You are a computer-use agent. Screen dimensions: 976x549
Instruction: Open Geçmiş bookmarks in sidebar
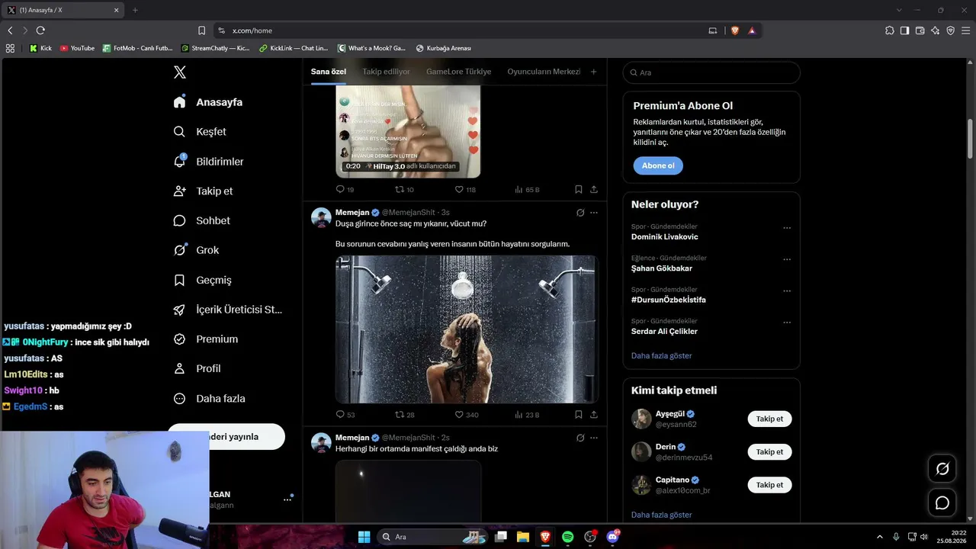[202, 280]
